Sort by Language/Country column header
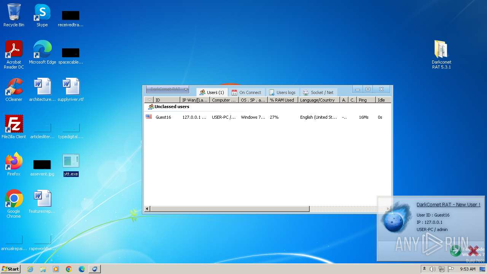Screen dimensions: 487x274 (x=318, y=100)
